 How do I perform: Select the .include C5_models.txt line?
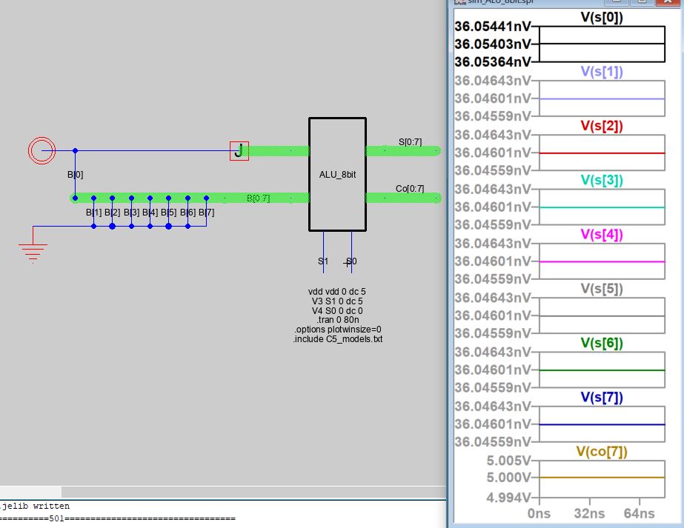coord(337,339)
